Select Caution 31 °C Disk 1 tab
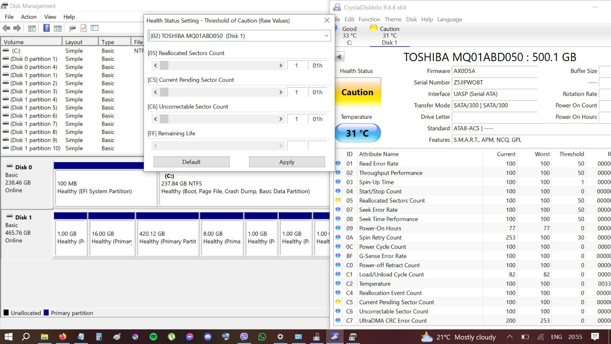 click(x=390, y=36)
